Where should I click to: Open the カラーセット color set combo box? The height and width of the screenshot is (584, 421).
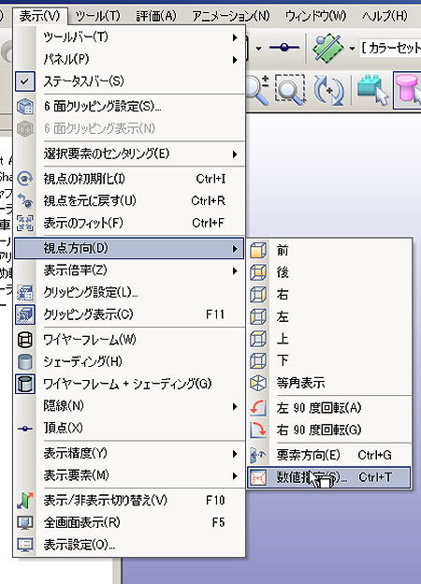click(389, 48)
